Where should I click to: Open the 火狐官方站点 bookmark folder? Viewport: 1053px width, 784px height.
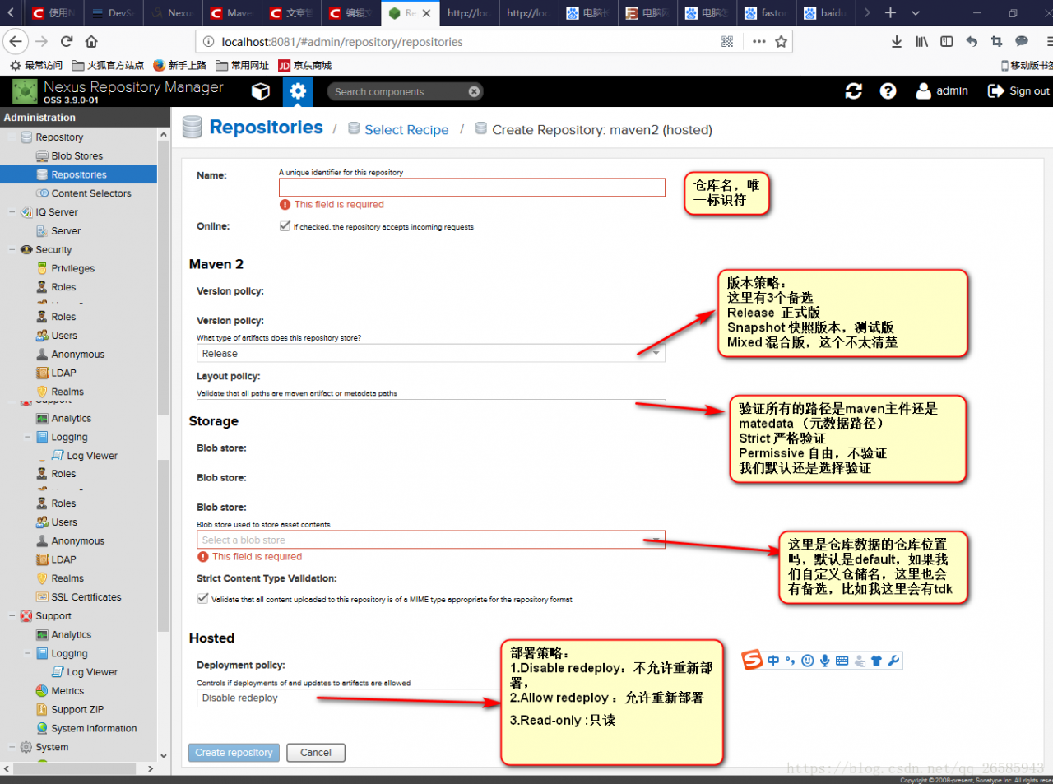click(108, 65)
